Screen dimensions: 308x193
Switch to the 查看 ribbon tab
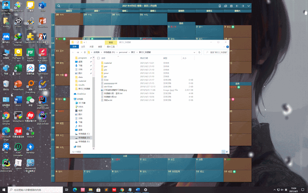point(100,47)
